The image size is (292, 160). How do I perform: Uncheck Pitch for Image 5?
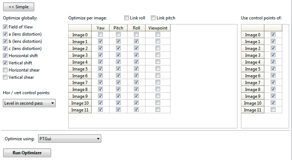point(118,69)
